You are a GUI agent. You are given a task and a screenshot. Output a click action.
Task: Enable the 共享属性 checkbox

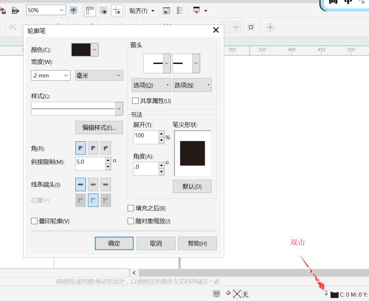135,101
